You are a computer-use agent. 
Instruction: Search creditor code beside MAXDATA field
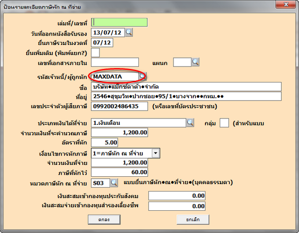142,77
